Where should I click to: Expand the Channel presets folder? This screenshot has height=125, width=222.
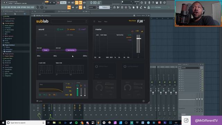(x=9, y=19)
